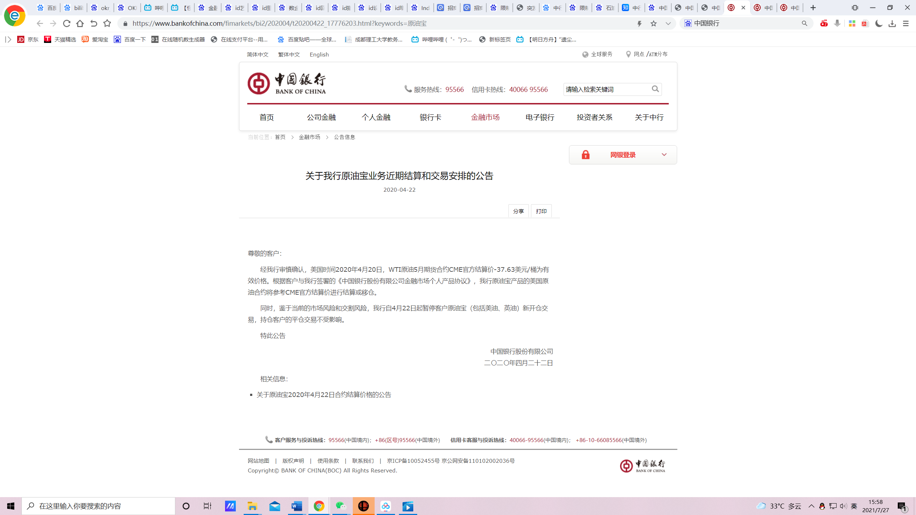Open 联系我们 footer link
The width and height of the screenshot is (916, 515).
363,461
